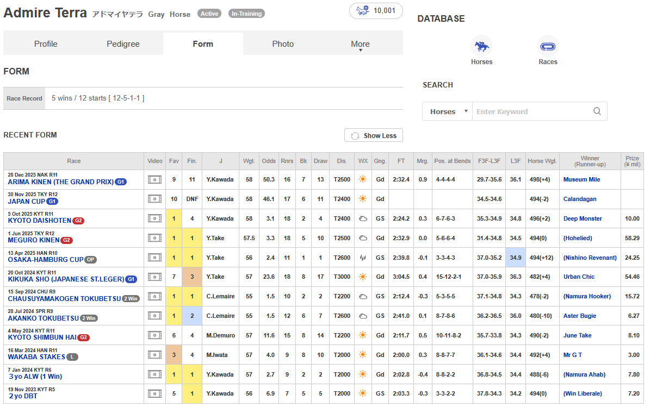Open winner Urban Chic link
This screenshot has width=650, height=407.
coord(579,277)
